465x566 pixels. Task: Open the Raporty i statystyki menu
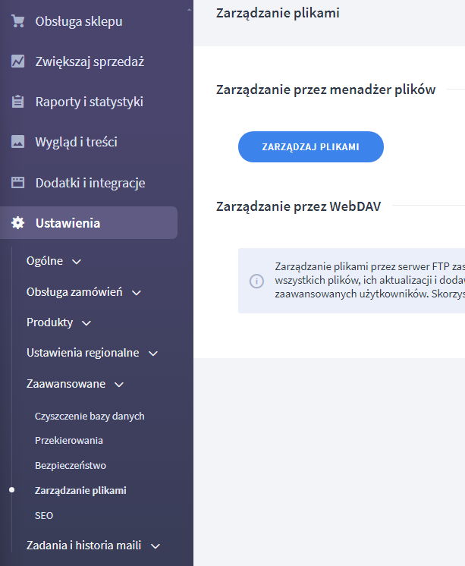point(89,102)
